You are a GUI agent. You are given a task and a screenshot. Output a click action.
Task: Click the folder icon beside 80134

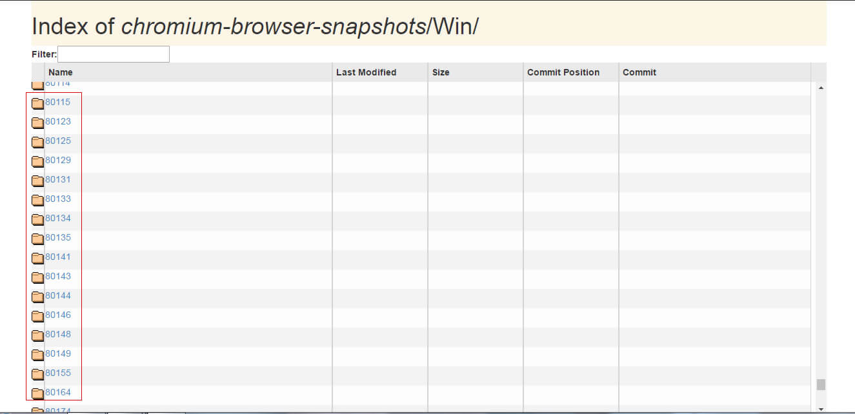38,219
